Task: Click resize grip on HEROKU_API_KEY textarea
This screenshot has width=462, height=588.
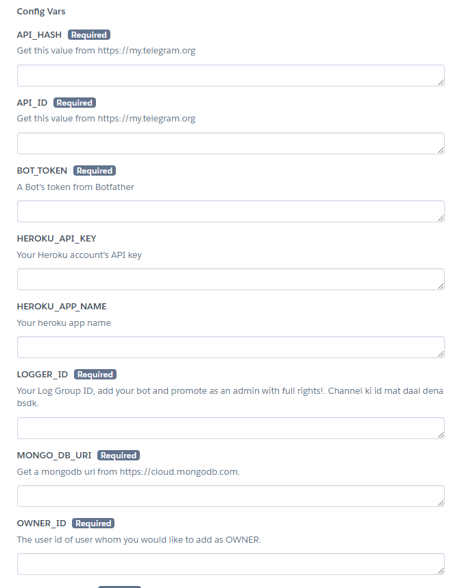Action: [440, 285]
